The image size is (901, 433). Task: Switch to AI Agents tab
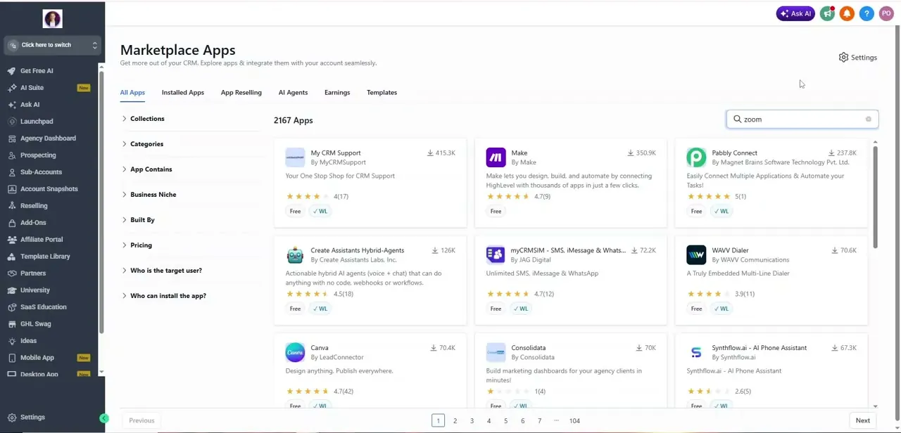pyautogui.click(x=293, y=93)
